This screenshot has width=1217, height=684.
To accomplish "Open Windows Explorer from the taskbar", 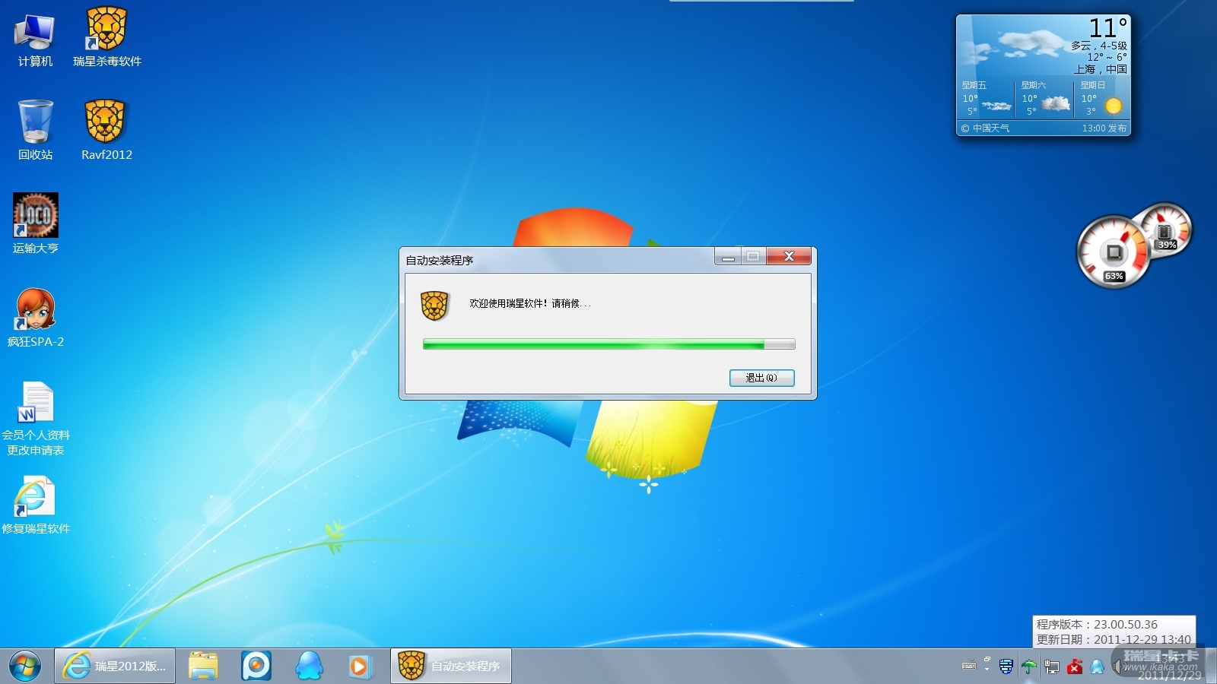I will tap(203, 667).
